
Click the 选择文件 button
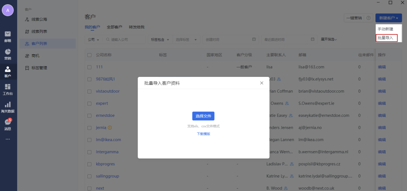click(203, 116)
